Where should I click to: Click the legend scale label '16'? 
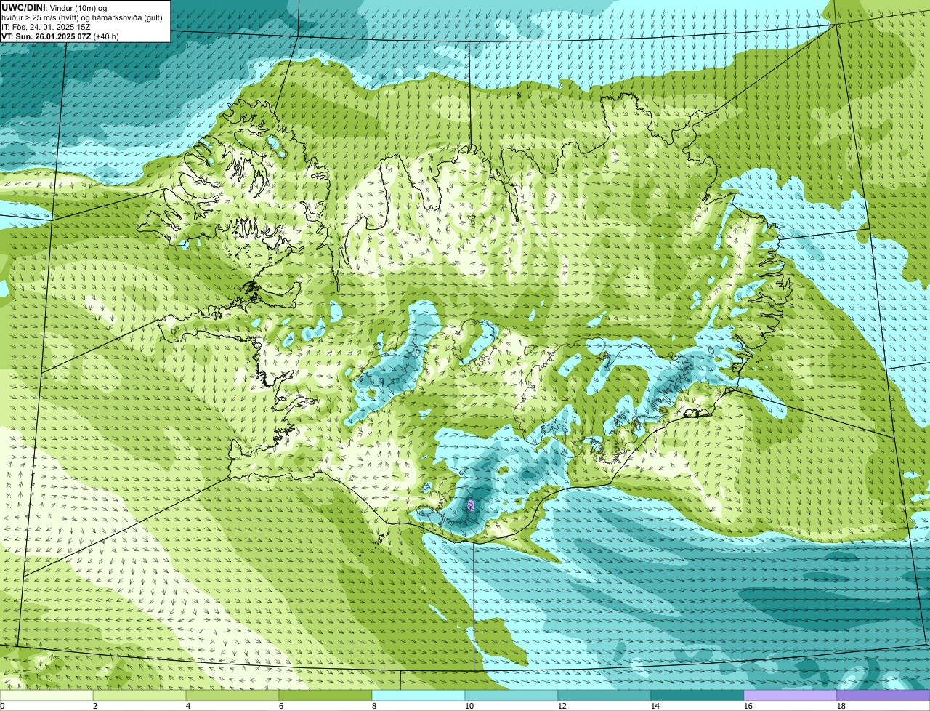click(x=748, y=706)
